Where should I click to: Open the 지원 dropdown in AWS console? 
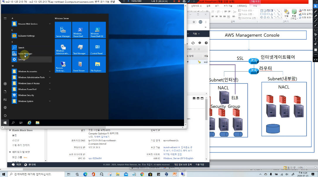196,34
